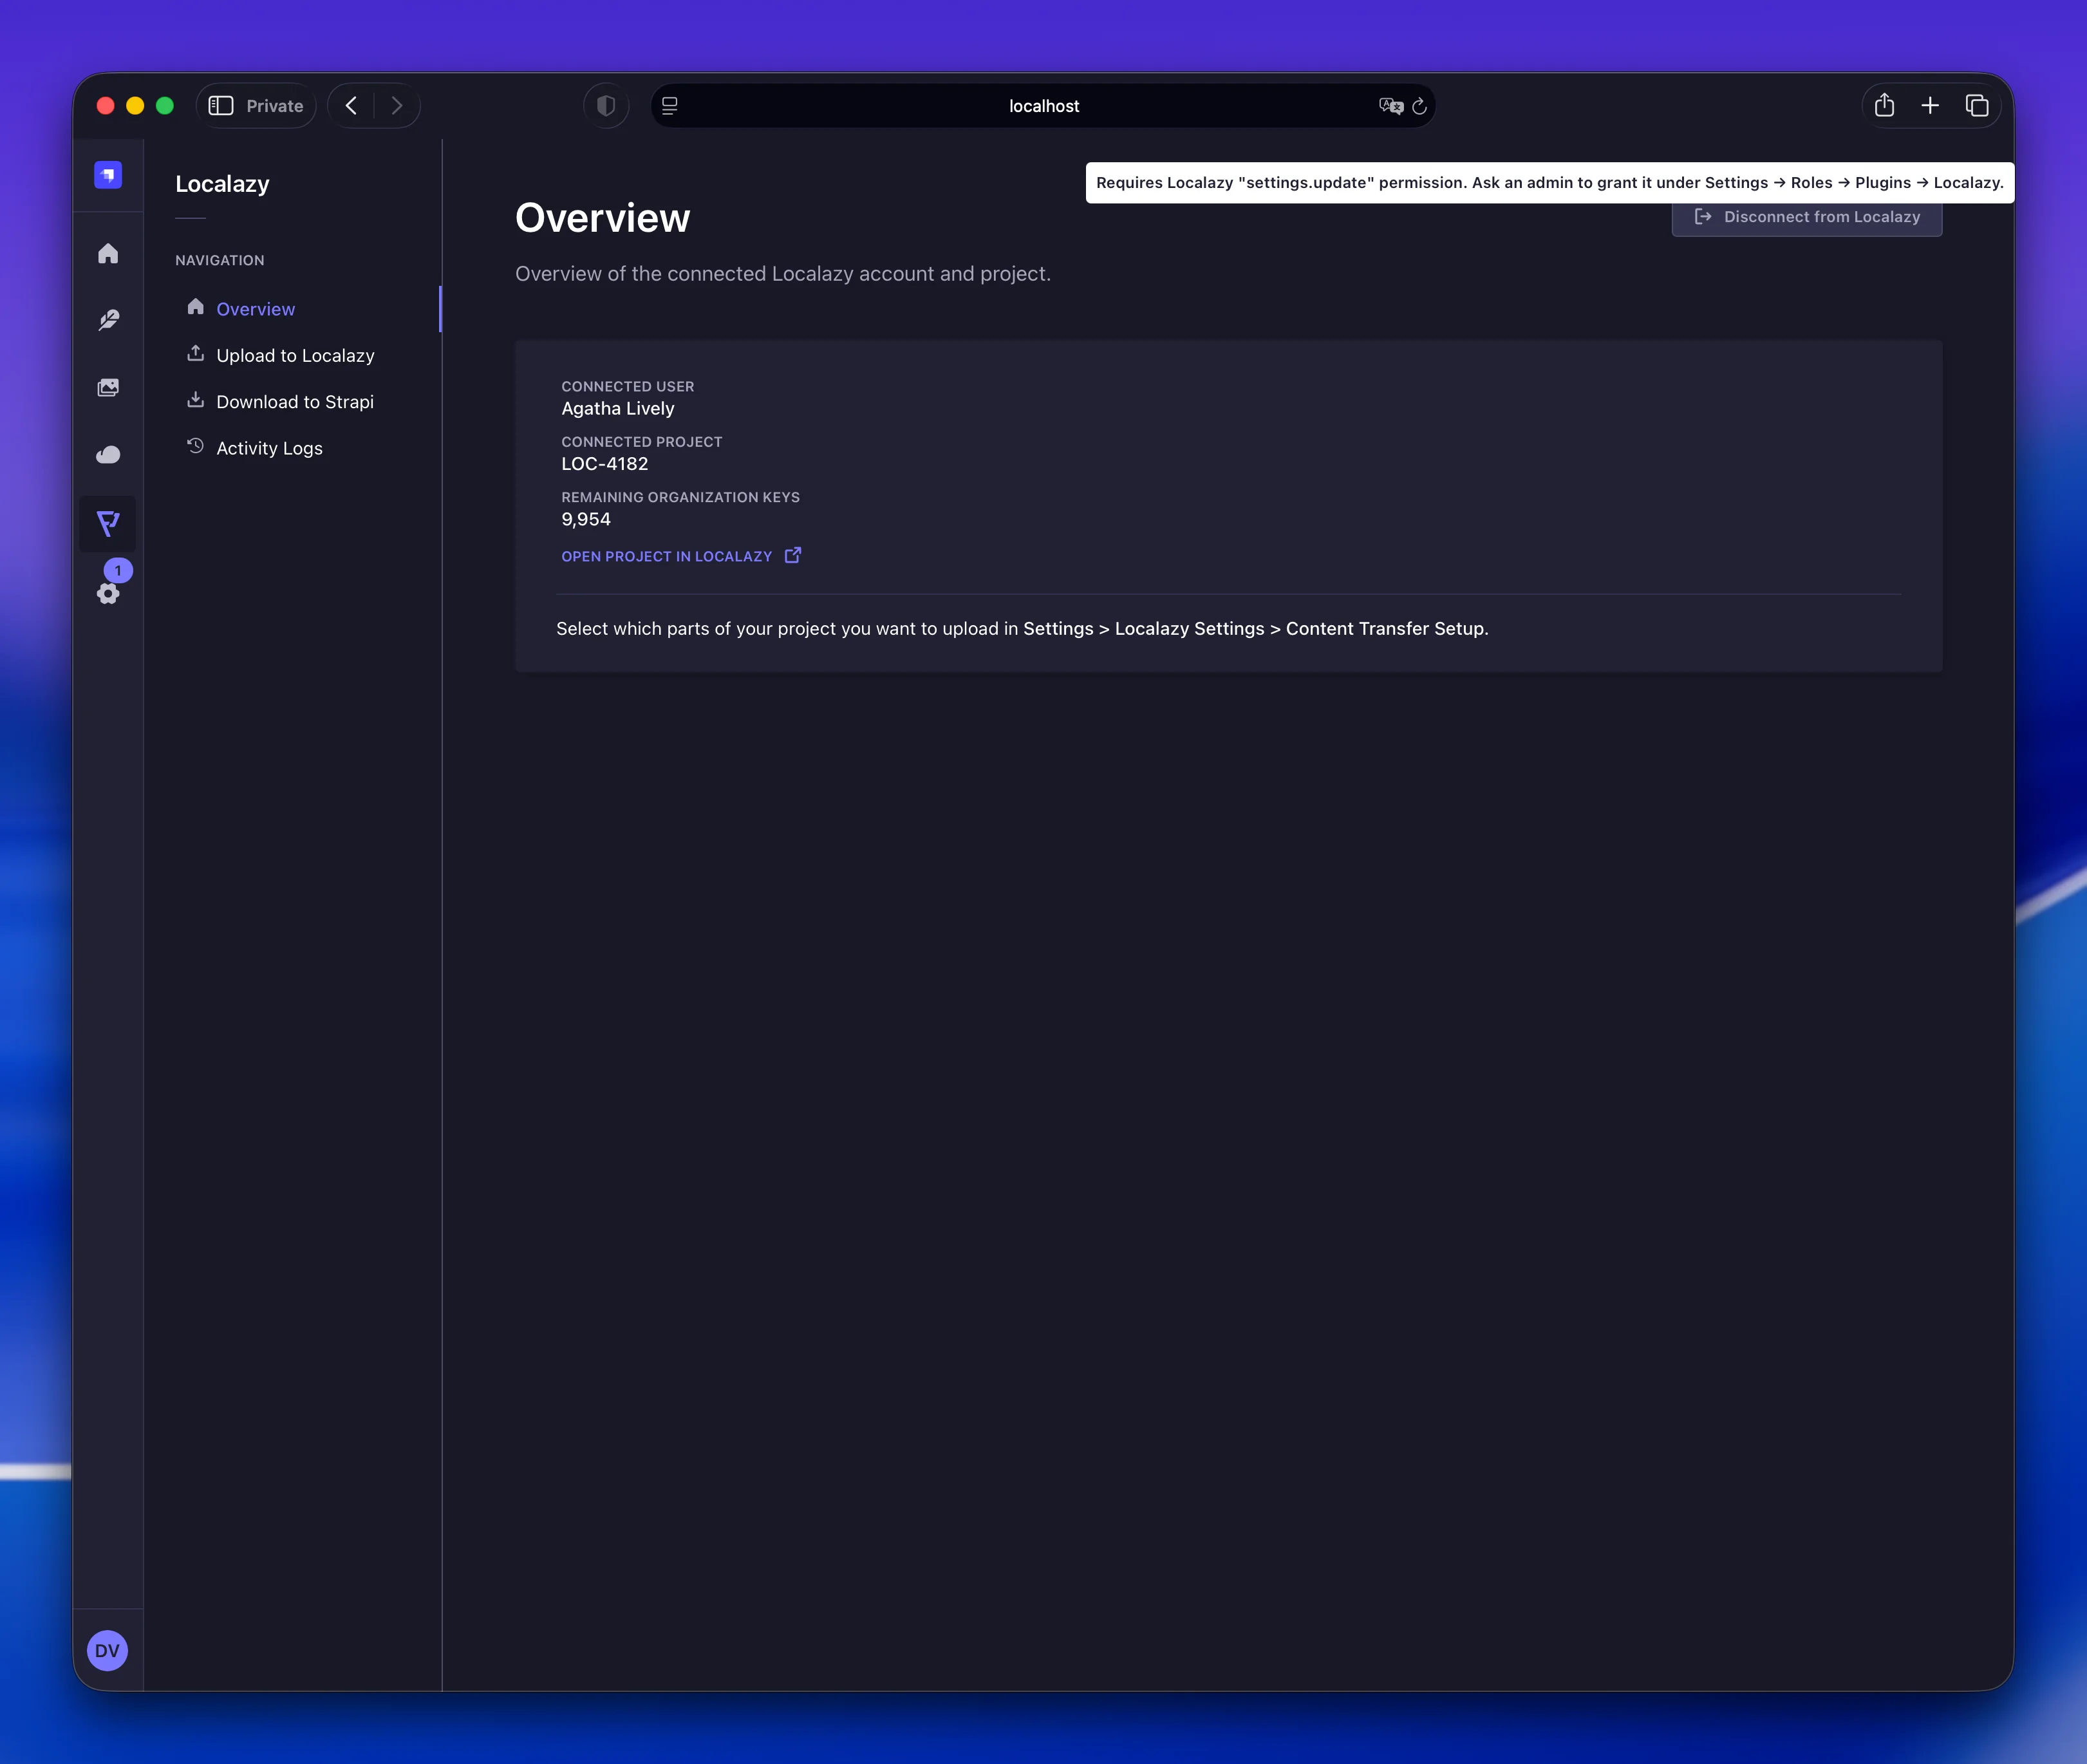Select Overview in navigation
Viewport: 2087px width, 1764px height.
pyautogui.click(x=255, y=309)
